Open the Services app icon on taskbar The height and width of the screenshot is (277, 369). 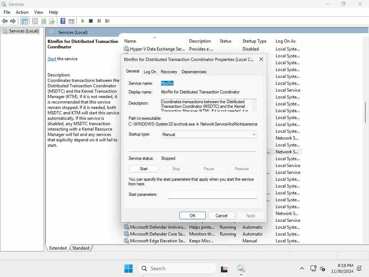point(241,268)
